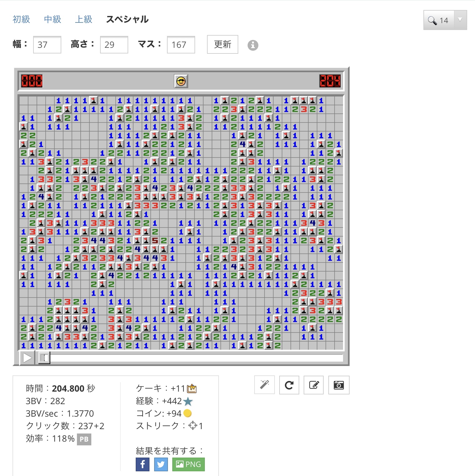
Task: Click the timer display showing 204
Action: click(x=330, y=81)
